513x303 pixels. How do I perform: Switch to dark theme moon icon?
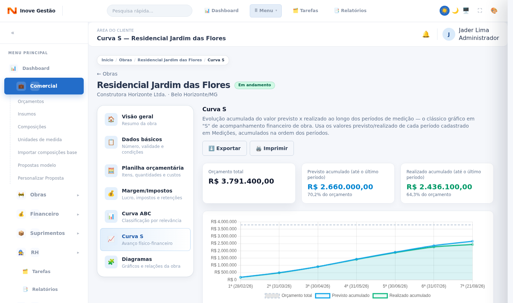click(455, 11)
